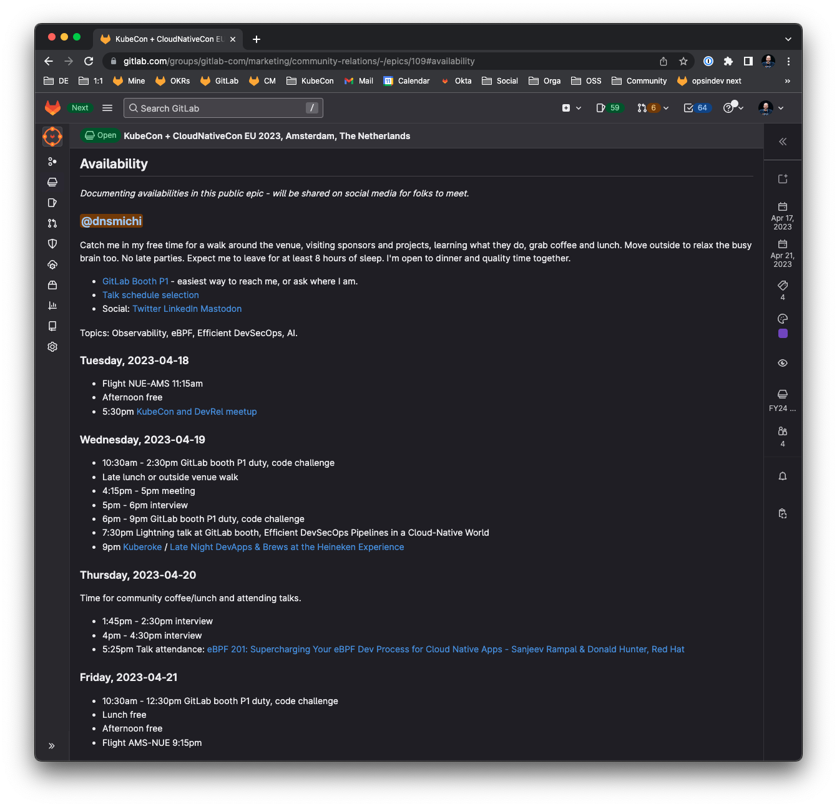The image size is (837, 807).
Task: Click the GitLab fox logo home icon
Action: (52, 108)
